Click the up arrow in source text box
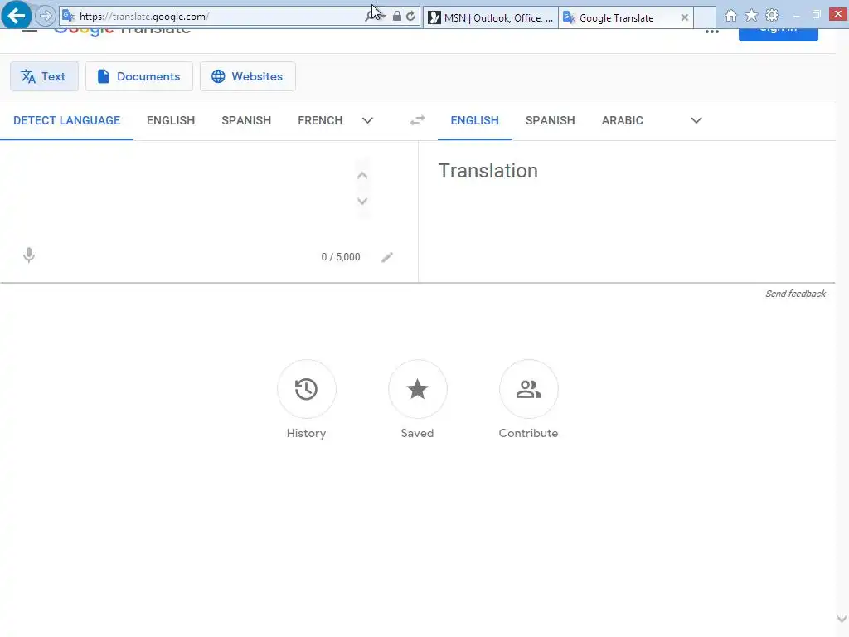 [363, 176]
